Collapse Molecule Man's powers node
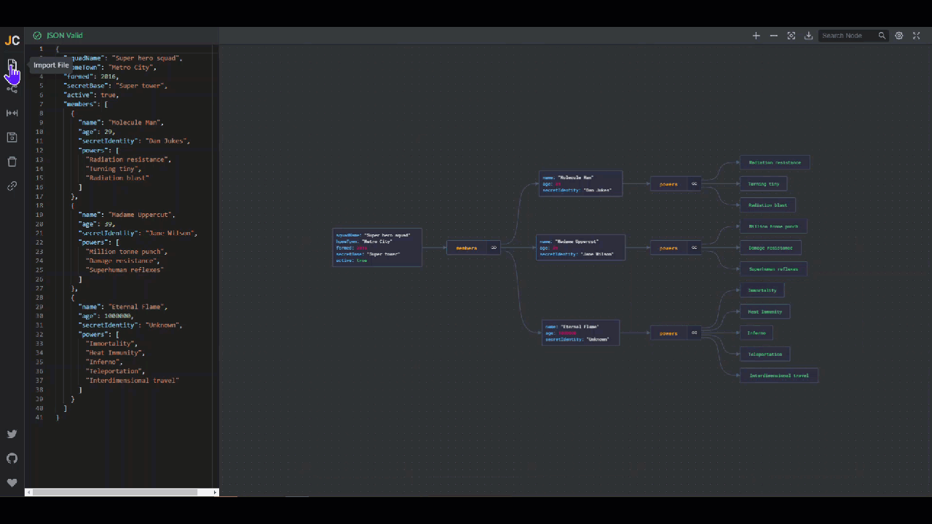Image resolution: width=932 pixels, height=524 pixels. 694,184
